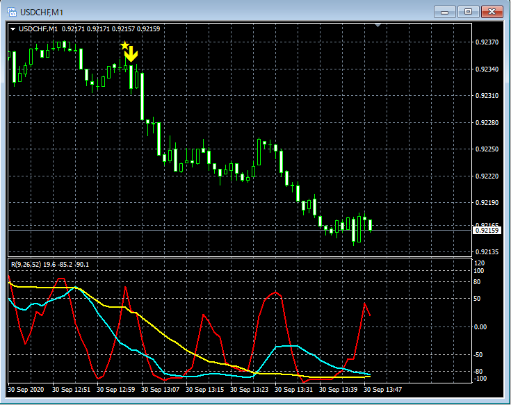Click the indicator label R(9,26,52)
511x405 pixels.
26,265
